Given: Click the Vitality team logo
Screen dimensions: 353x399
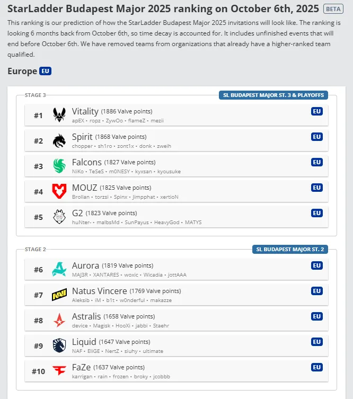Looking at the screenshot, I should (59, 115).
